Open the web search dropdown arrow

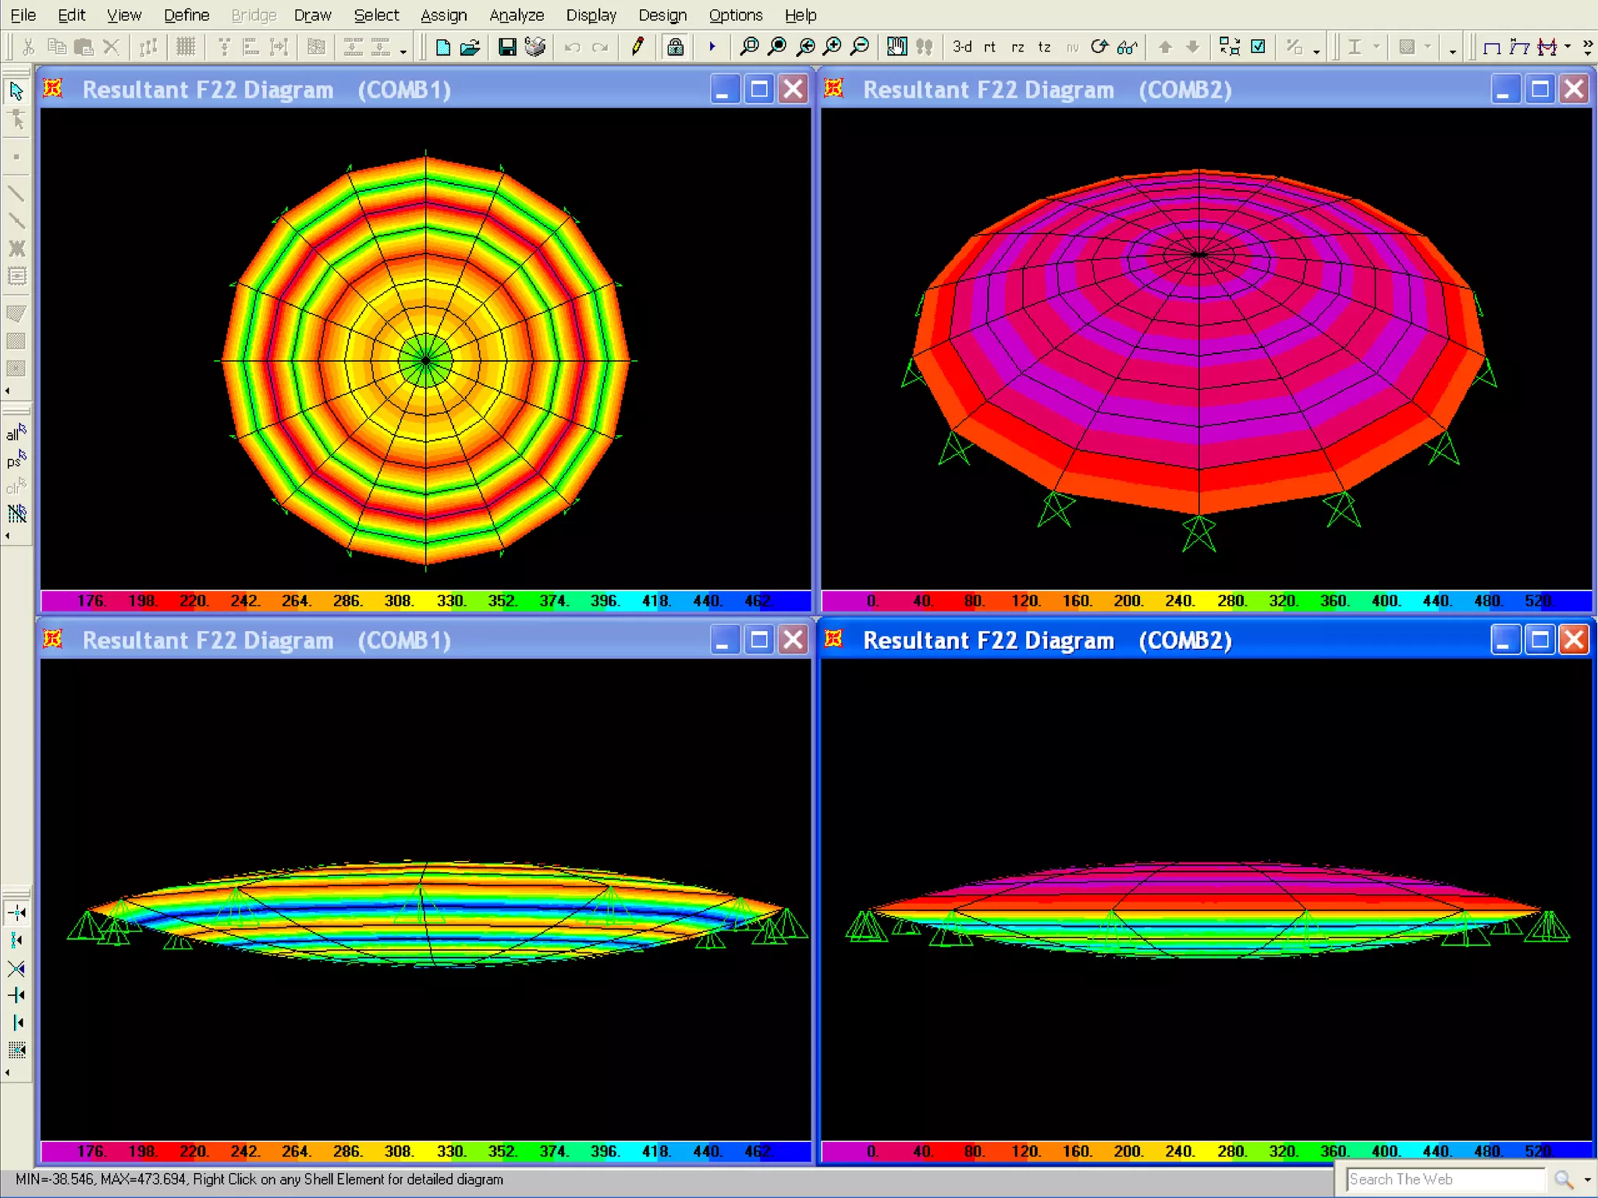1588,1180
